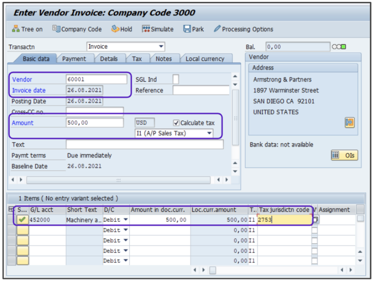Click the Simulate icon in toolbar
The height and width of the screenshot is (282, 375).
[146, 29]
